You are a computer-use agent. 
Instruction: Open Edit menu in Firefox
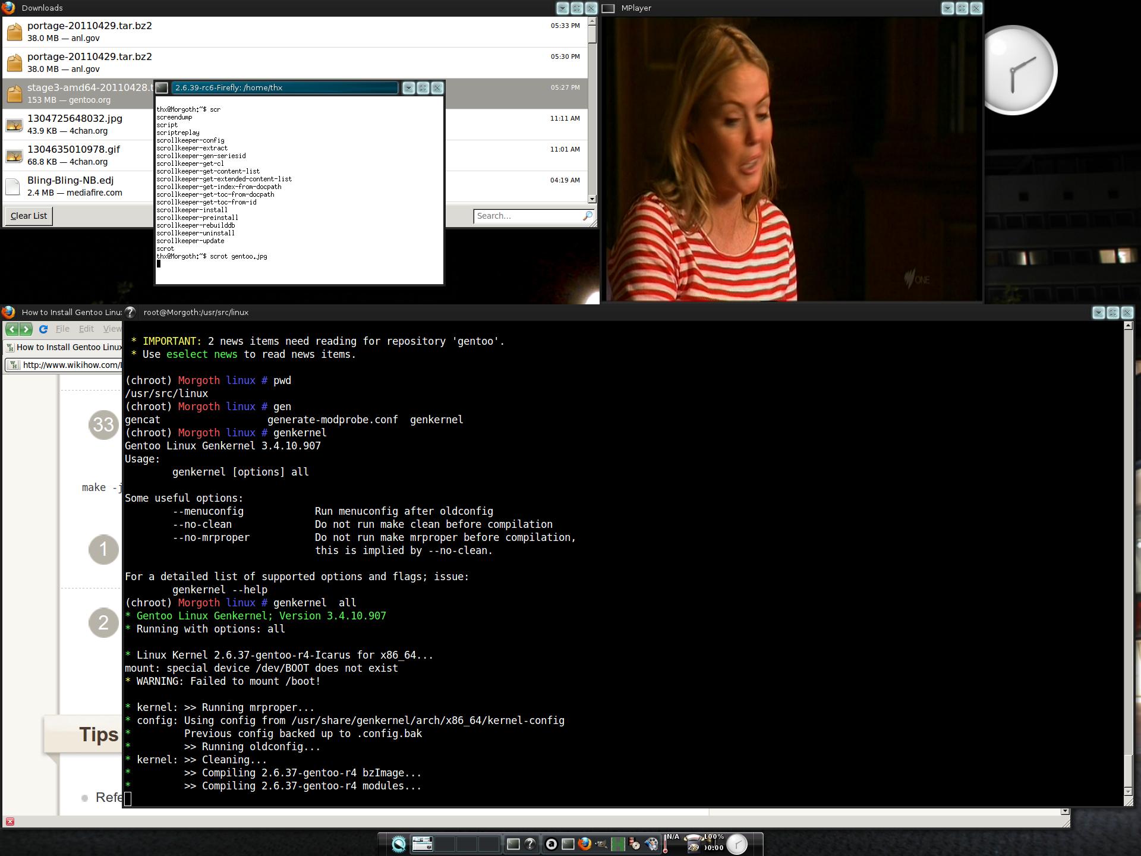click(x=86, y=329)
